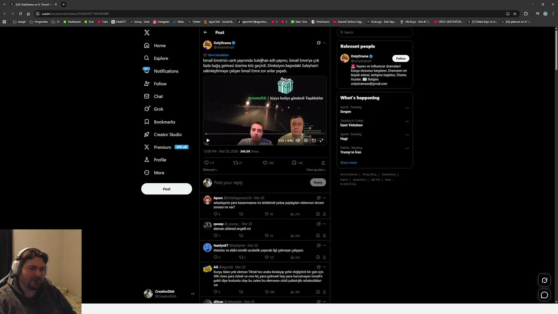Follow OnlyDrama in Relevant people

[401, 58]
